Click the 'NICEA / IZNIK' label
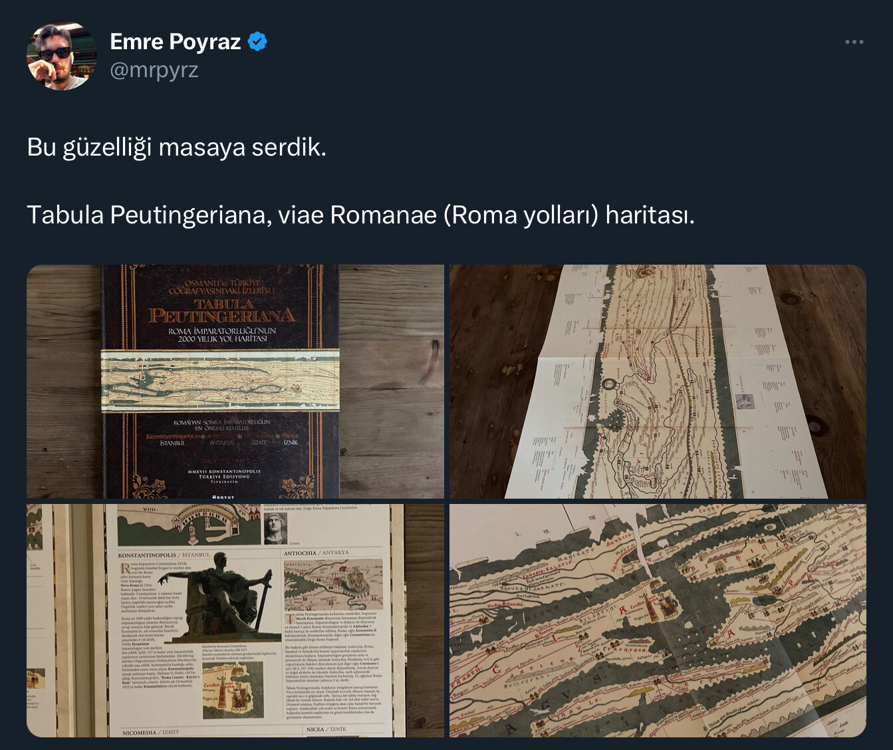The image size is (893, 750). [326, 729]
